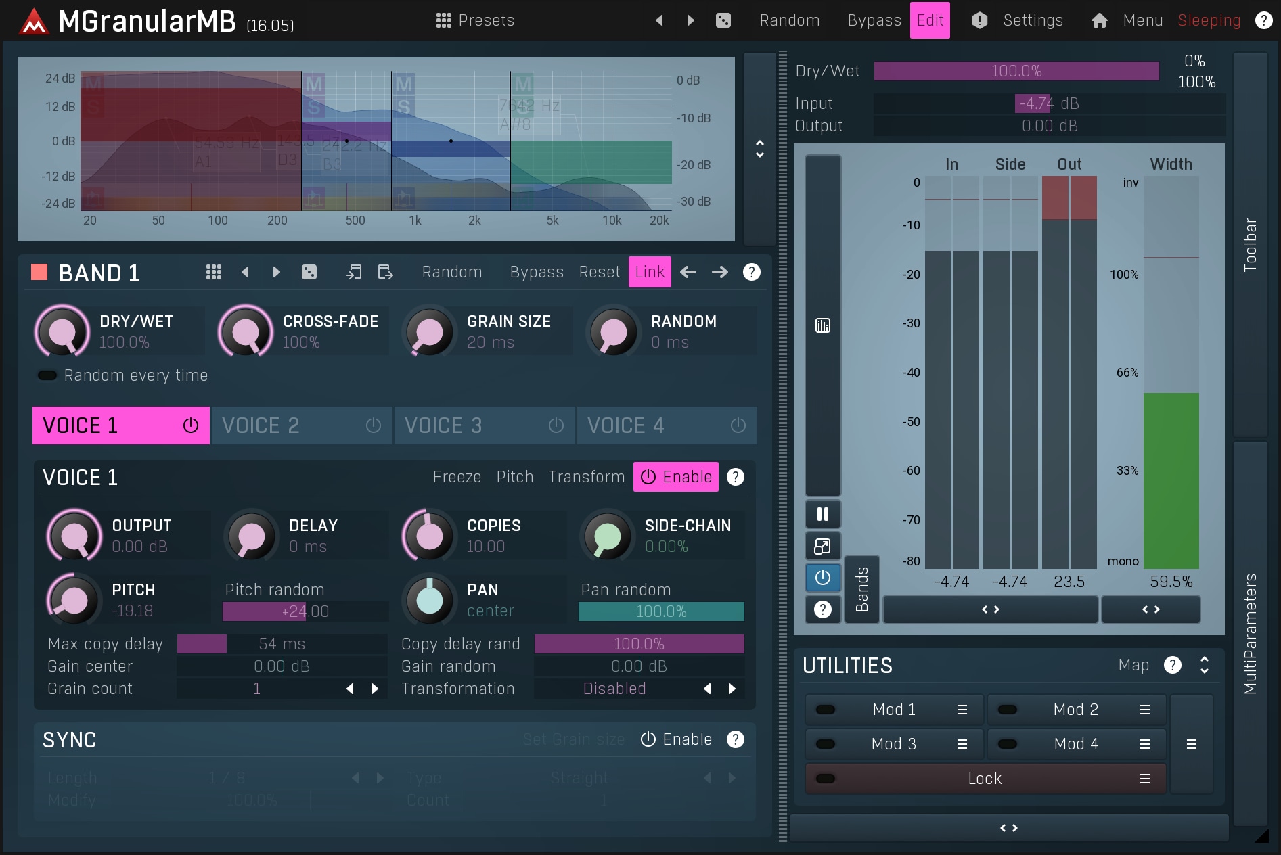Toggle Voice 2 power button
The width and height of the screenshot is (1281, 855).
point(374,425)
